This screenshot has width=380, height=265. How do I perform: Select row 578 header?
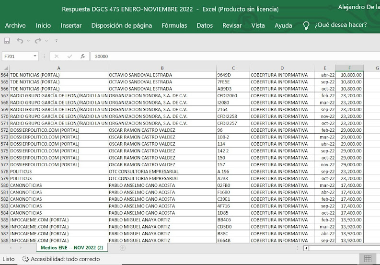(x=5, y=172)
